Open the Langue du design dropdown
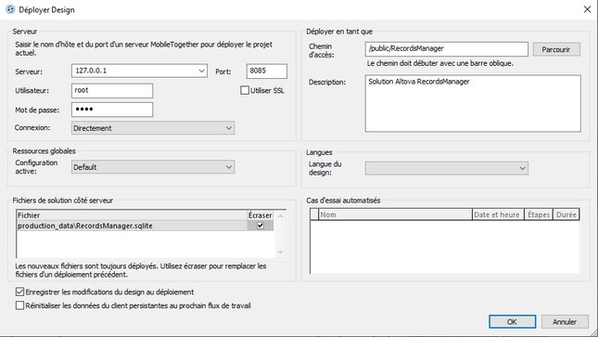This screenshot has height=337, width=598. 447,168
